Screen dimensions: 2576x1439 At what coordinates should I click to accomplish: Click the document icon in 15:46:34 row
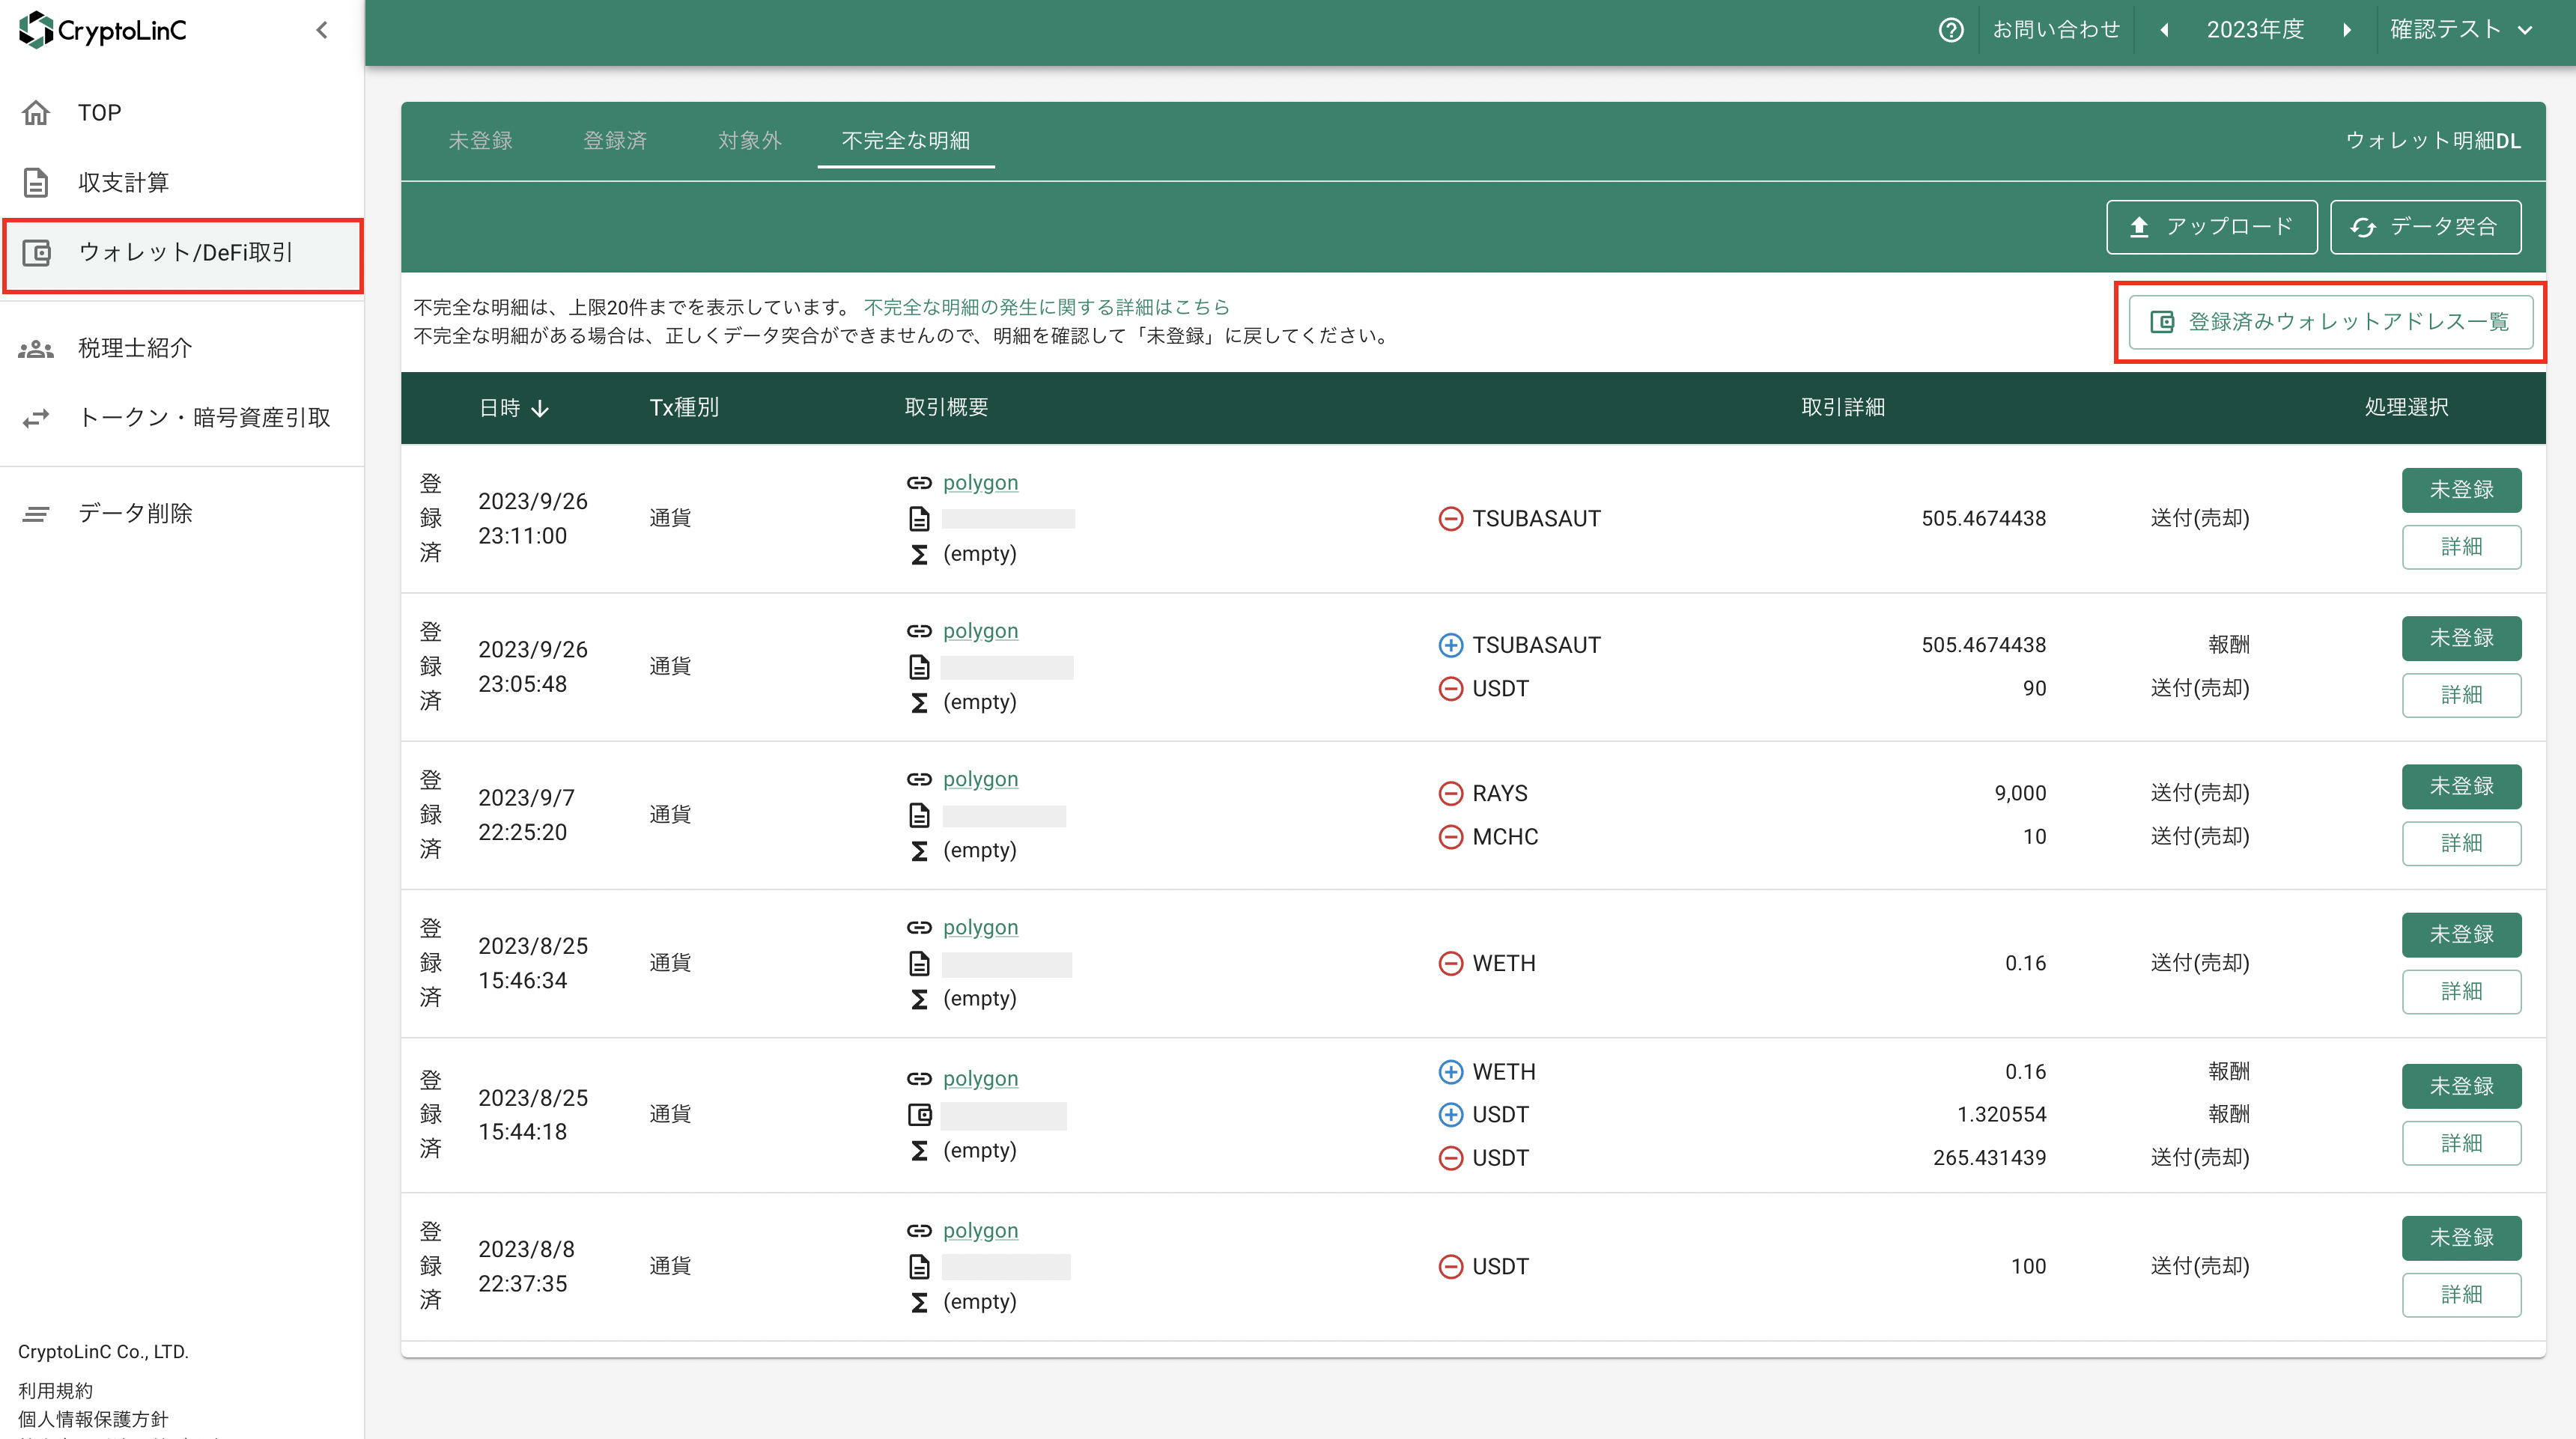919,964
